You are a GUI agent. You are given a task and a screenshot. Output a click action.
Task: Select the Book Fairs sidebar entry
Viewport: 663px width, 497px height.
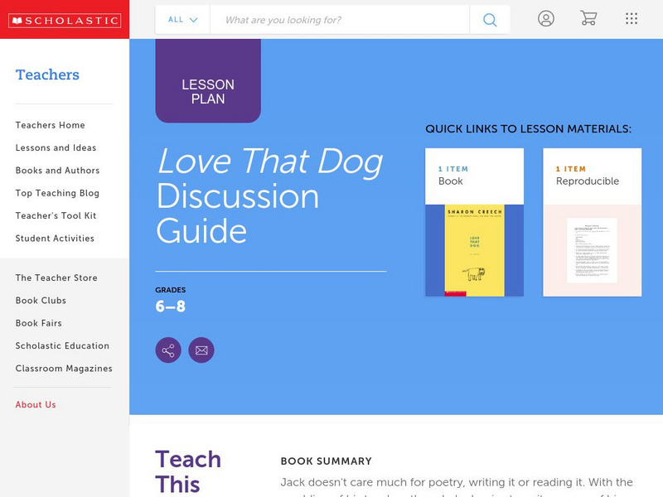coord(38,323)
